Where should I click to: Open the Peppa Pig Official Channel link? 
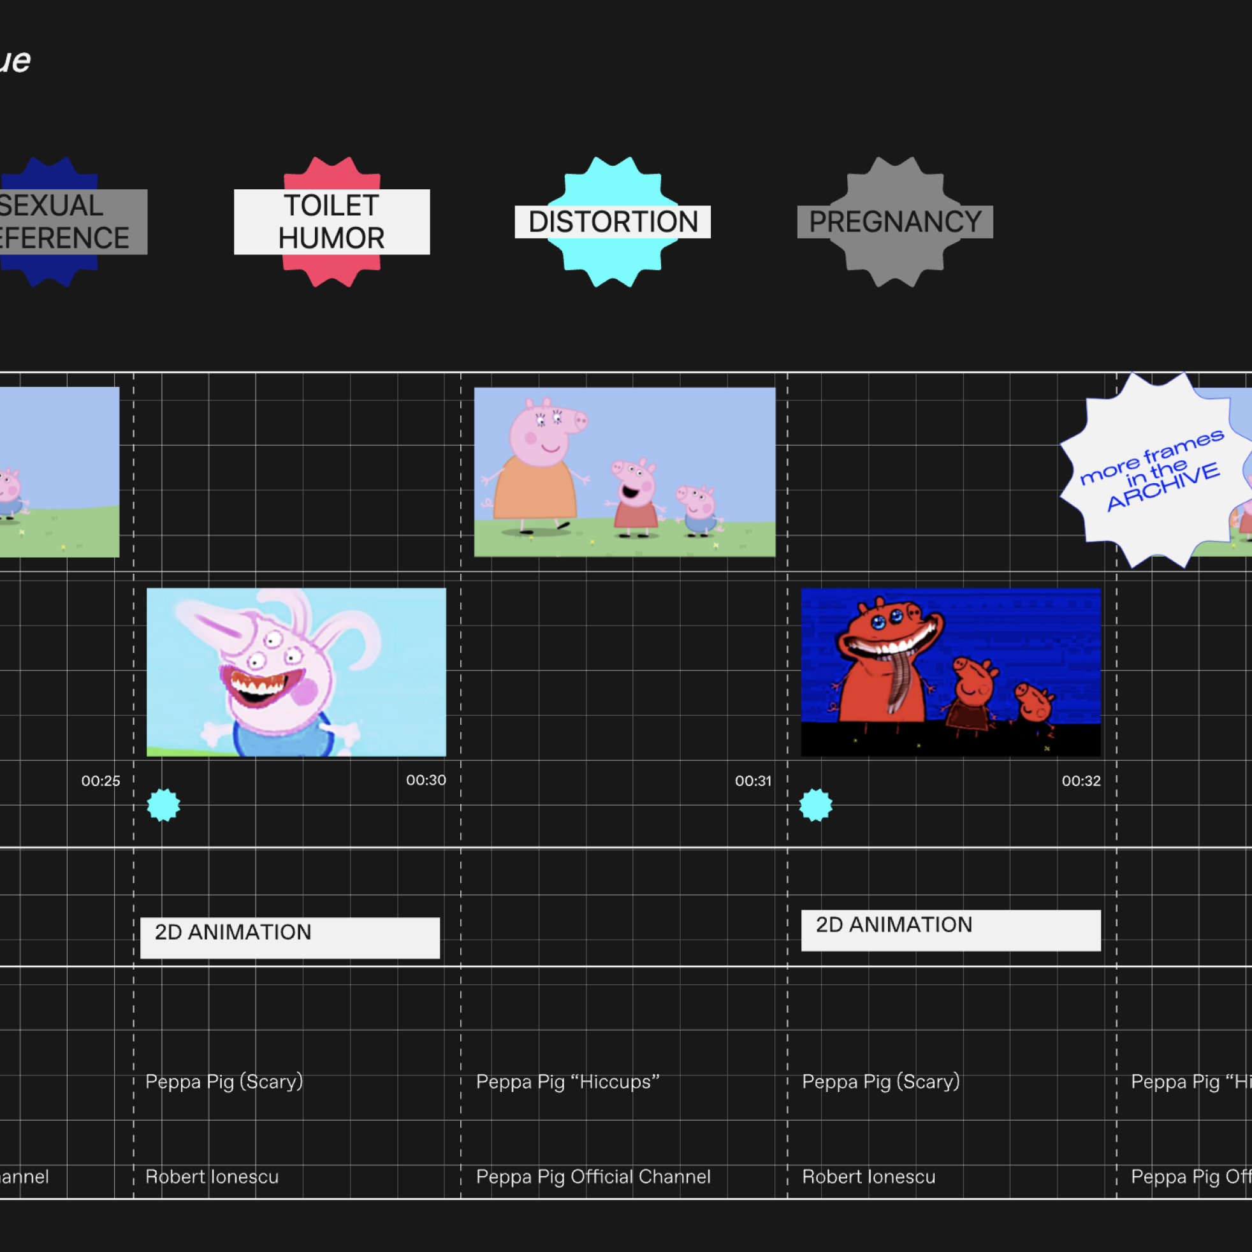[x=593, y=1177]
